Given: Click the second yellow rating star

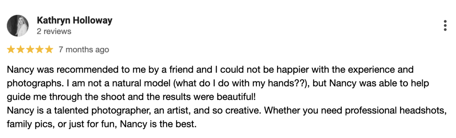Looking at the screenshot, I should click(21, 50).
